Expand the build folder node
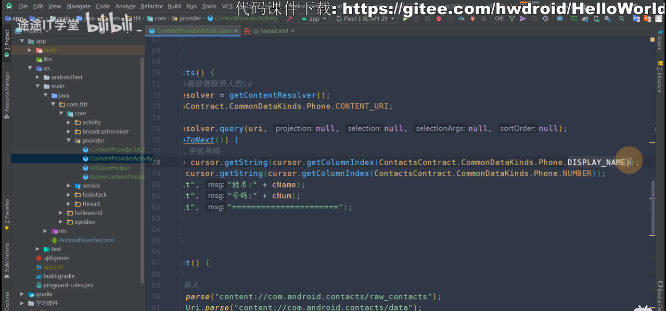The width and height of the screenshot is (666, 311). pos(30,50)
